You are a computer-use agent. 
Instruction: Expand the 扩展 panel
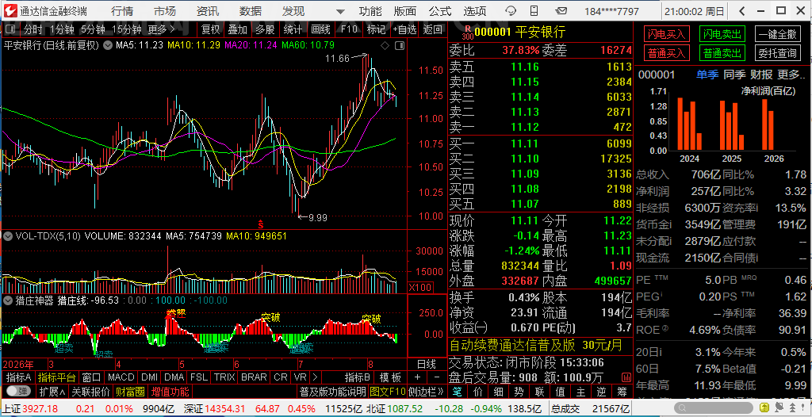[52, 391]
